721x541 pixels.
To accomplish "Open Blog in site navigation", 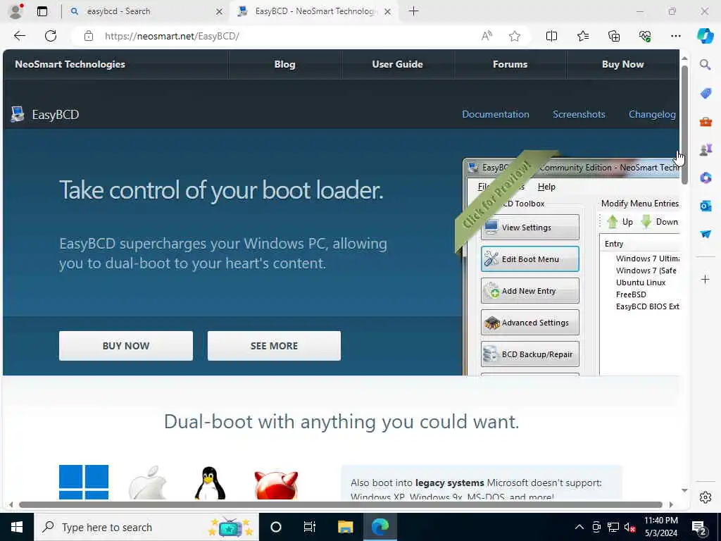I will click(284, 64).
